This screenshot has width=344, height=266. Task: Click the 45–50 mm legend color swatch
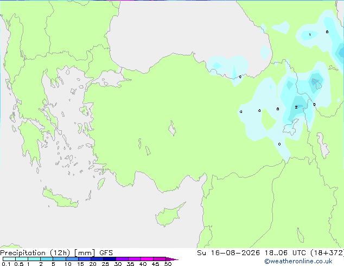point(160,259)
